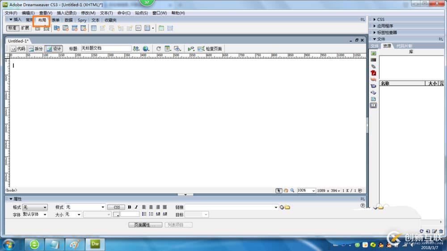447x251 pixels.
Task: Click Preview in Browser globe icon
Action: point(146,49)
